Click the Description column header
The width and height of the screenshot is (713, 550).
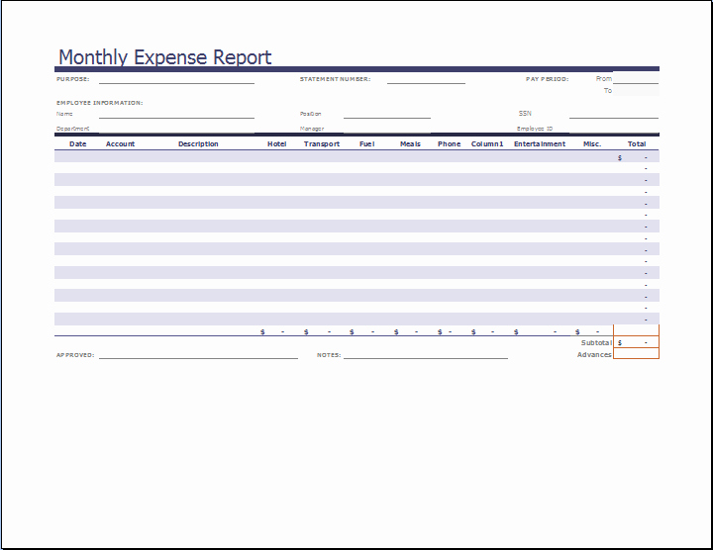click(198, 144)
